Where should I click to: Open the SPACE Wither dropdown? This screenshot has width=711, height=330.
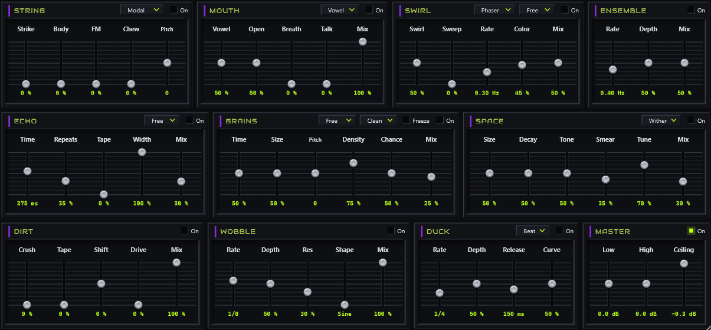[661, 120]
